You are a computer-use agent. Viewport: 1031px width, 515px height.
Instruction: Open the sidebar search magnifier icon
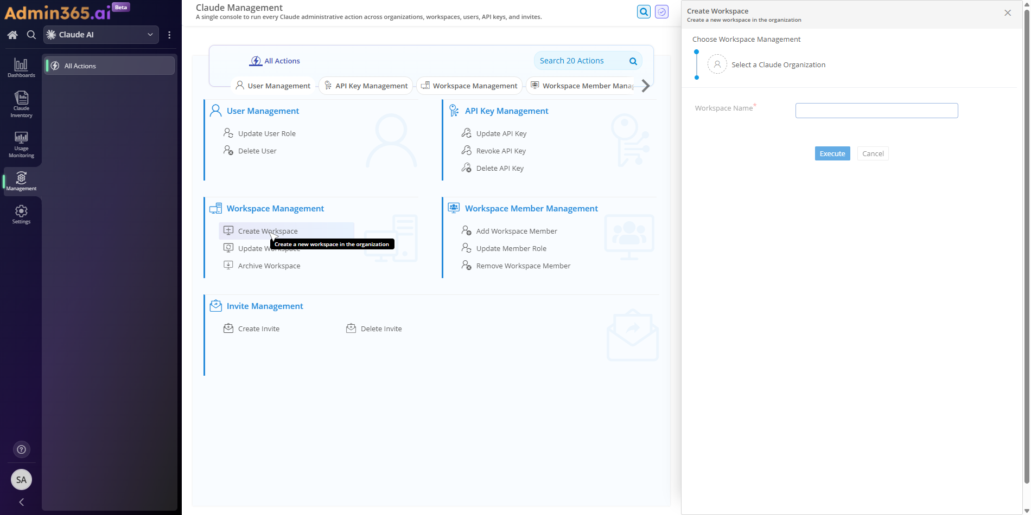31,35
